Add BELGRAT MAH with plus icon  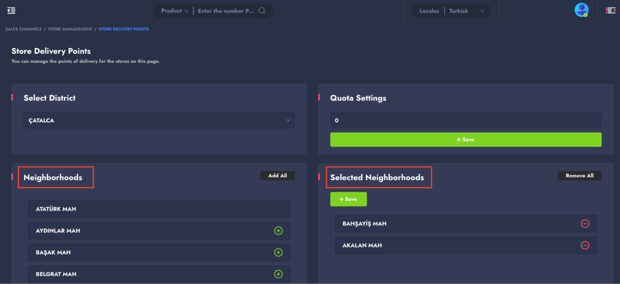(x=278, y=274)
